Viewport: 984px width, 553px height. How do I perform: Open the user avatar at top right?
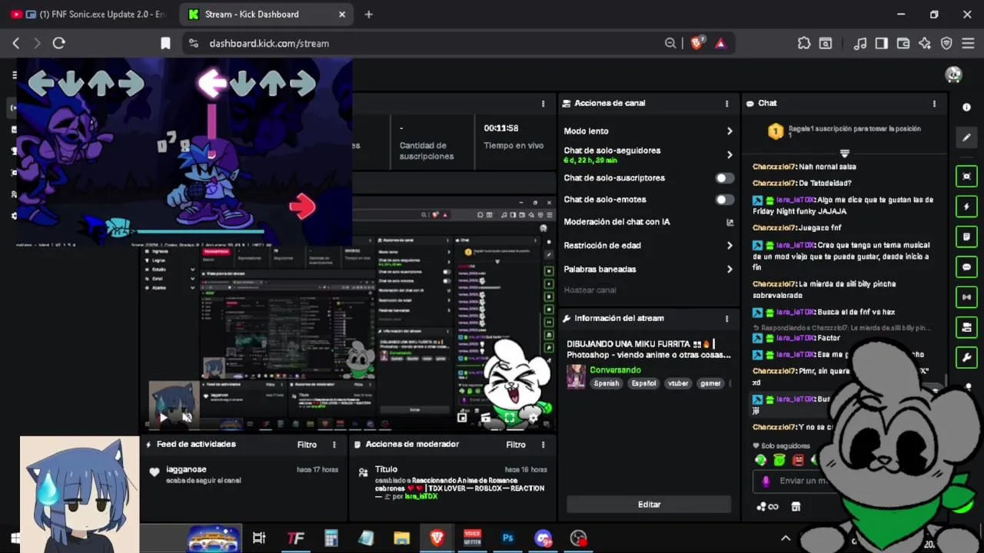[953, 75]
